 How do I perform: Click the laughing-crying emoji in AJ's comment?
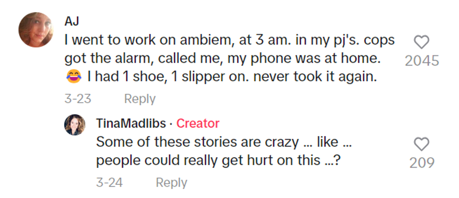(x=74, y=77)
